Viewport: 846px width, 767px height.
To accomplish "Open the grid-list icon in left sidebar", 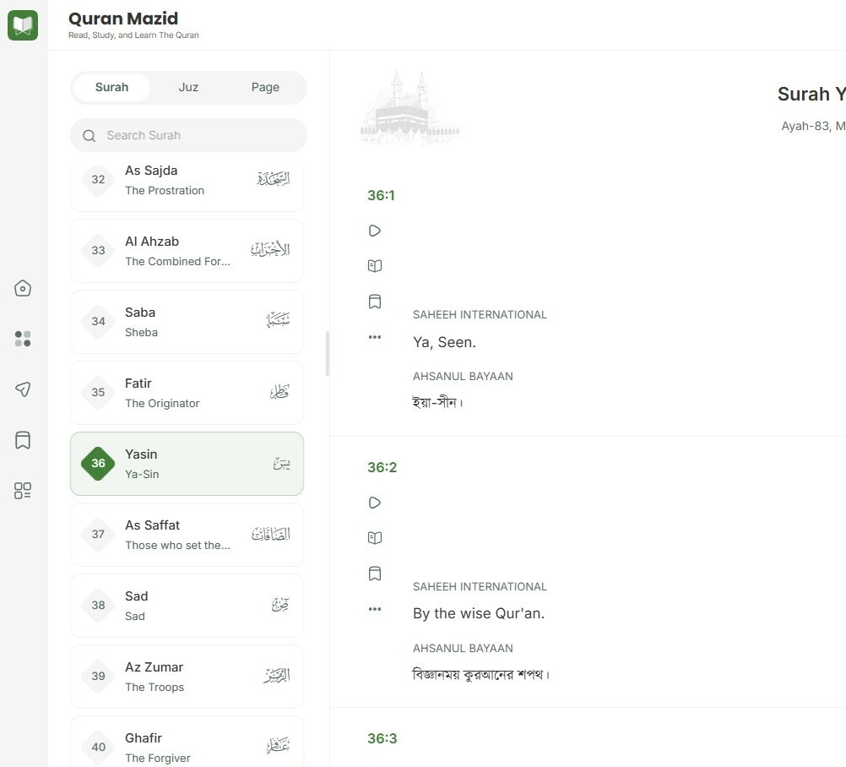I will 23,491.
